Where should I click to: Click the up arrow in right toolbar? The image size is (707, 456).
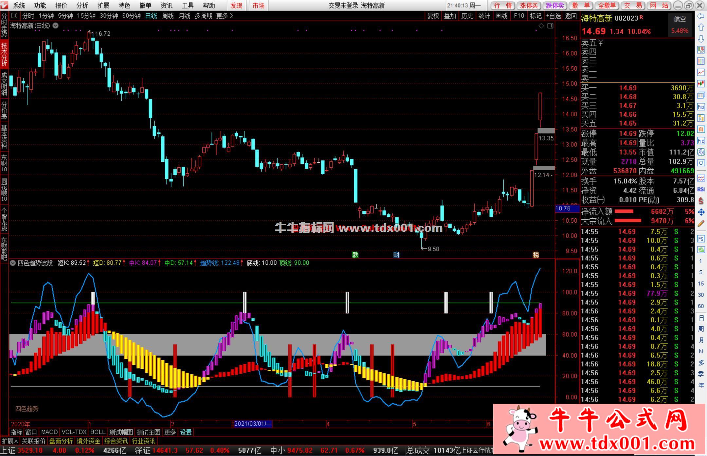tap(701, 27)
